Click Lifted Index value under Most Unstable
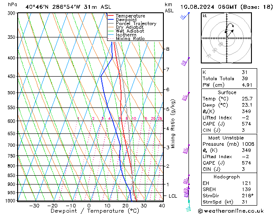277x214 pixels. (x=245, y=157)
